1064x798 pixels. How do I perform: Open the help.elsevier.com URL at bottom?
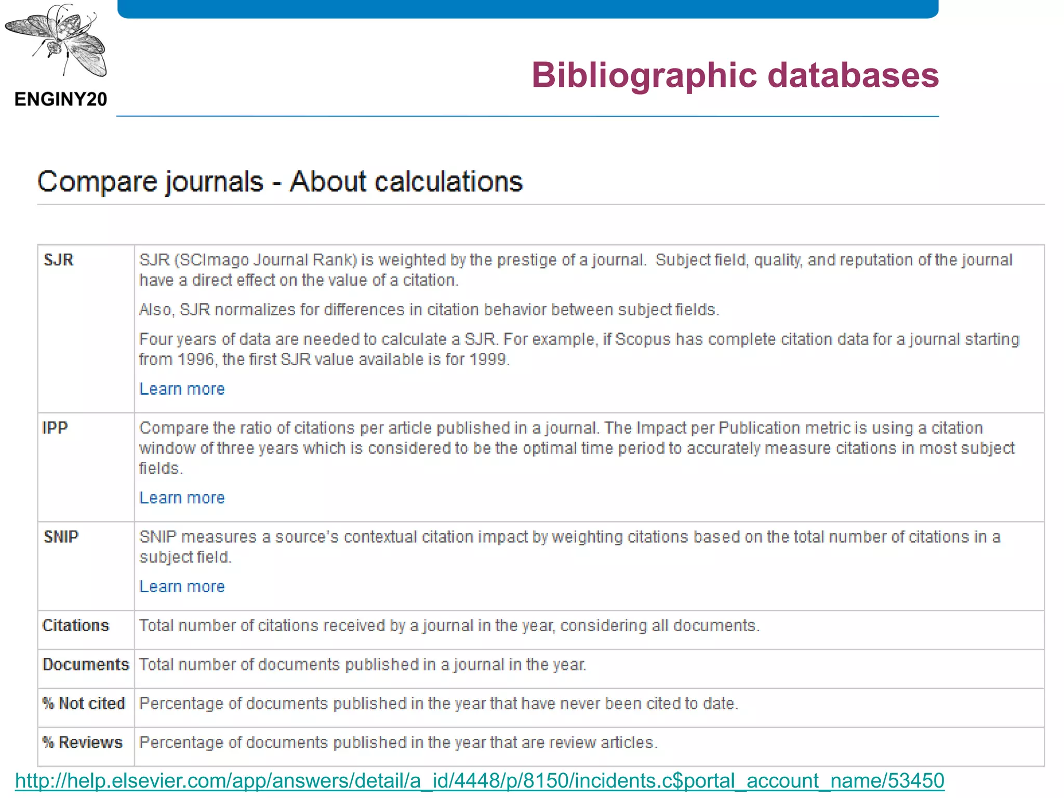[479, 780]
